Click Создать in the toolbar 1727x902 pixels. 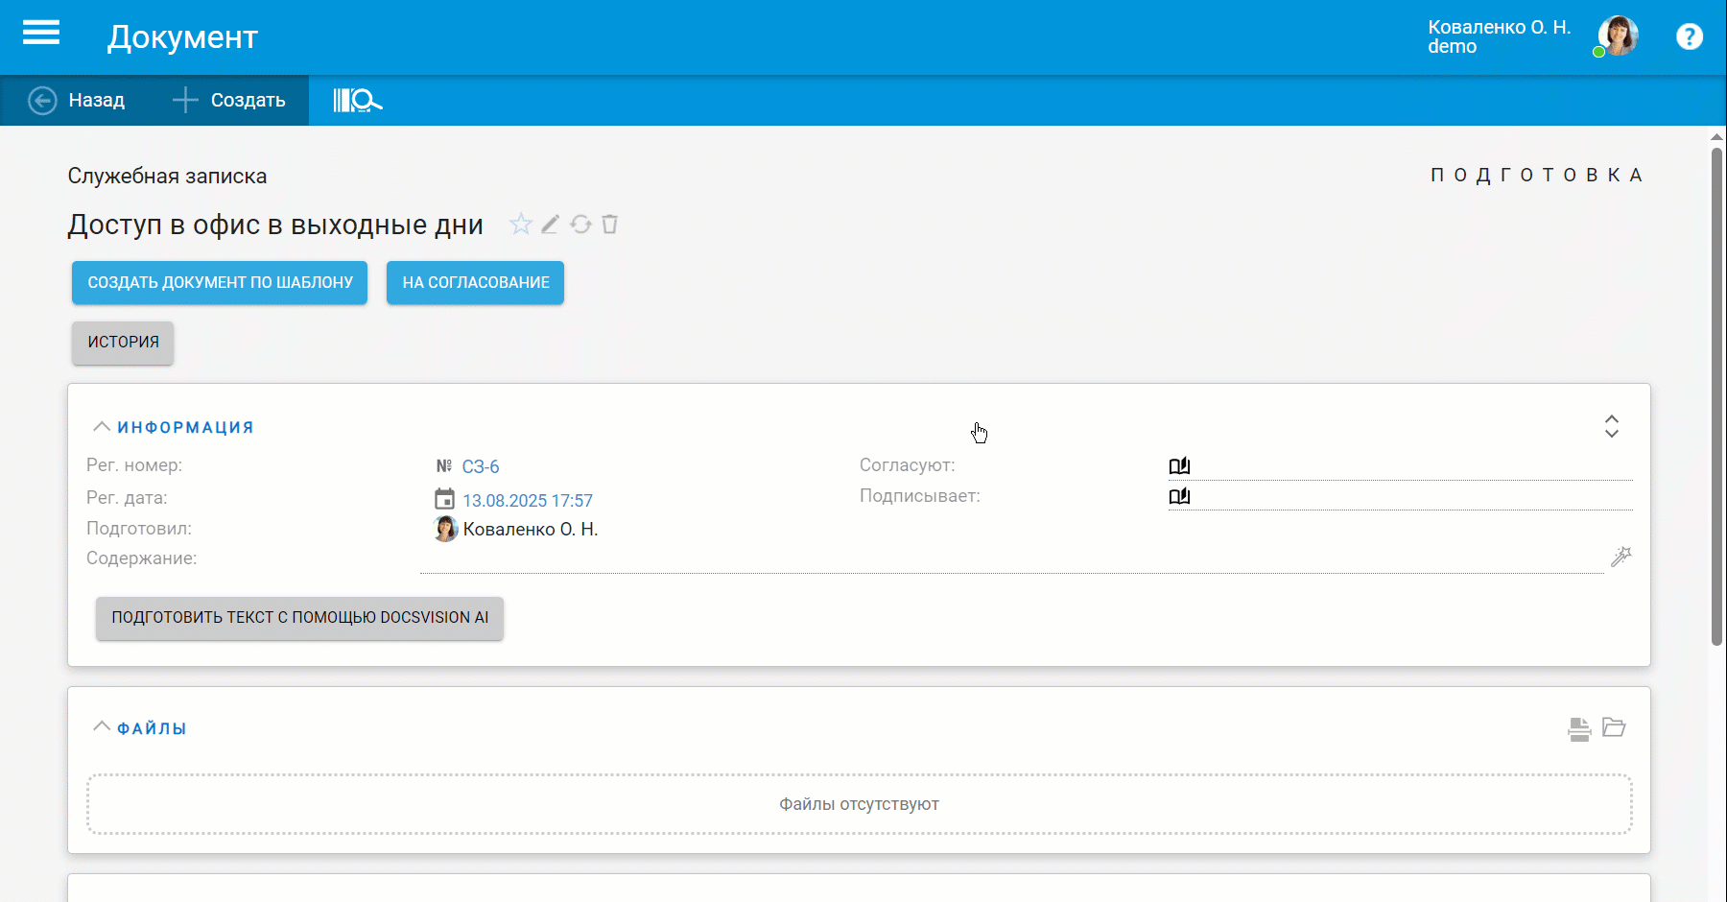click(229, 100)
